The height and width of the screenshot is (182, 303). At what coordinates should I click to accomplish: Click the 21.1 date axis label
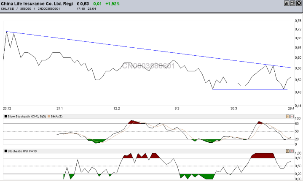point(59,109)
